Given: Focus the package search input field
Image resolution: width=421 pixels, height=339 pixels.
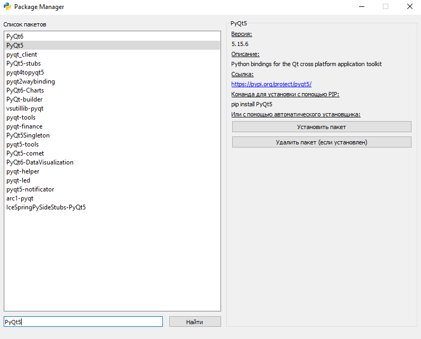Looking at the screenshot, I should [83, 322].
